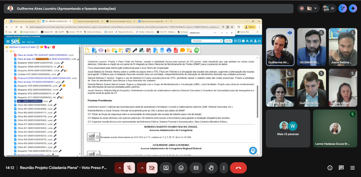Image resolution: width=361 pixels, height=177 pixels.
Task: Open Meet meeting details info icon
Action: click(330, 168)
